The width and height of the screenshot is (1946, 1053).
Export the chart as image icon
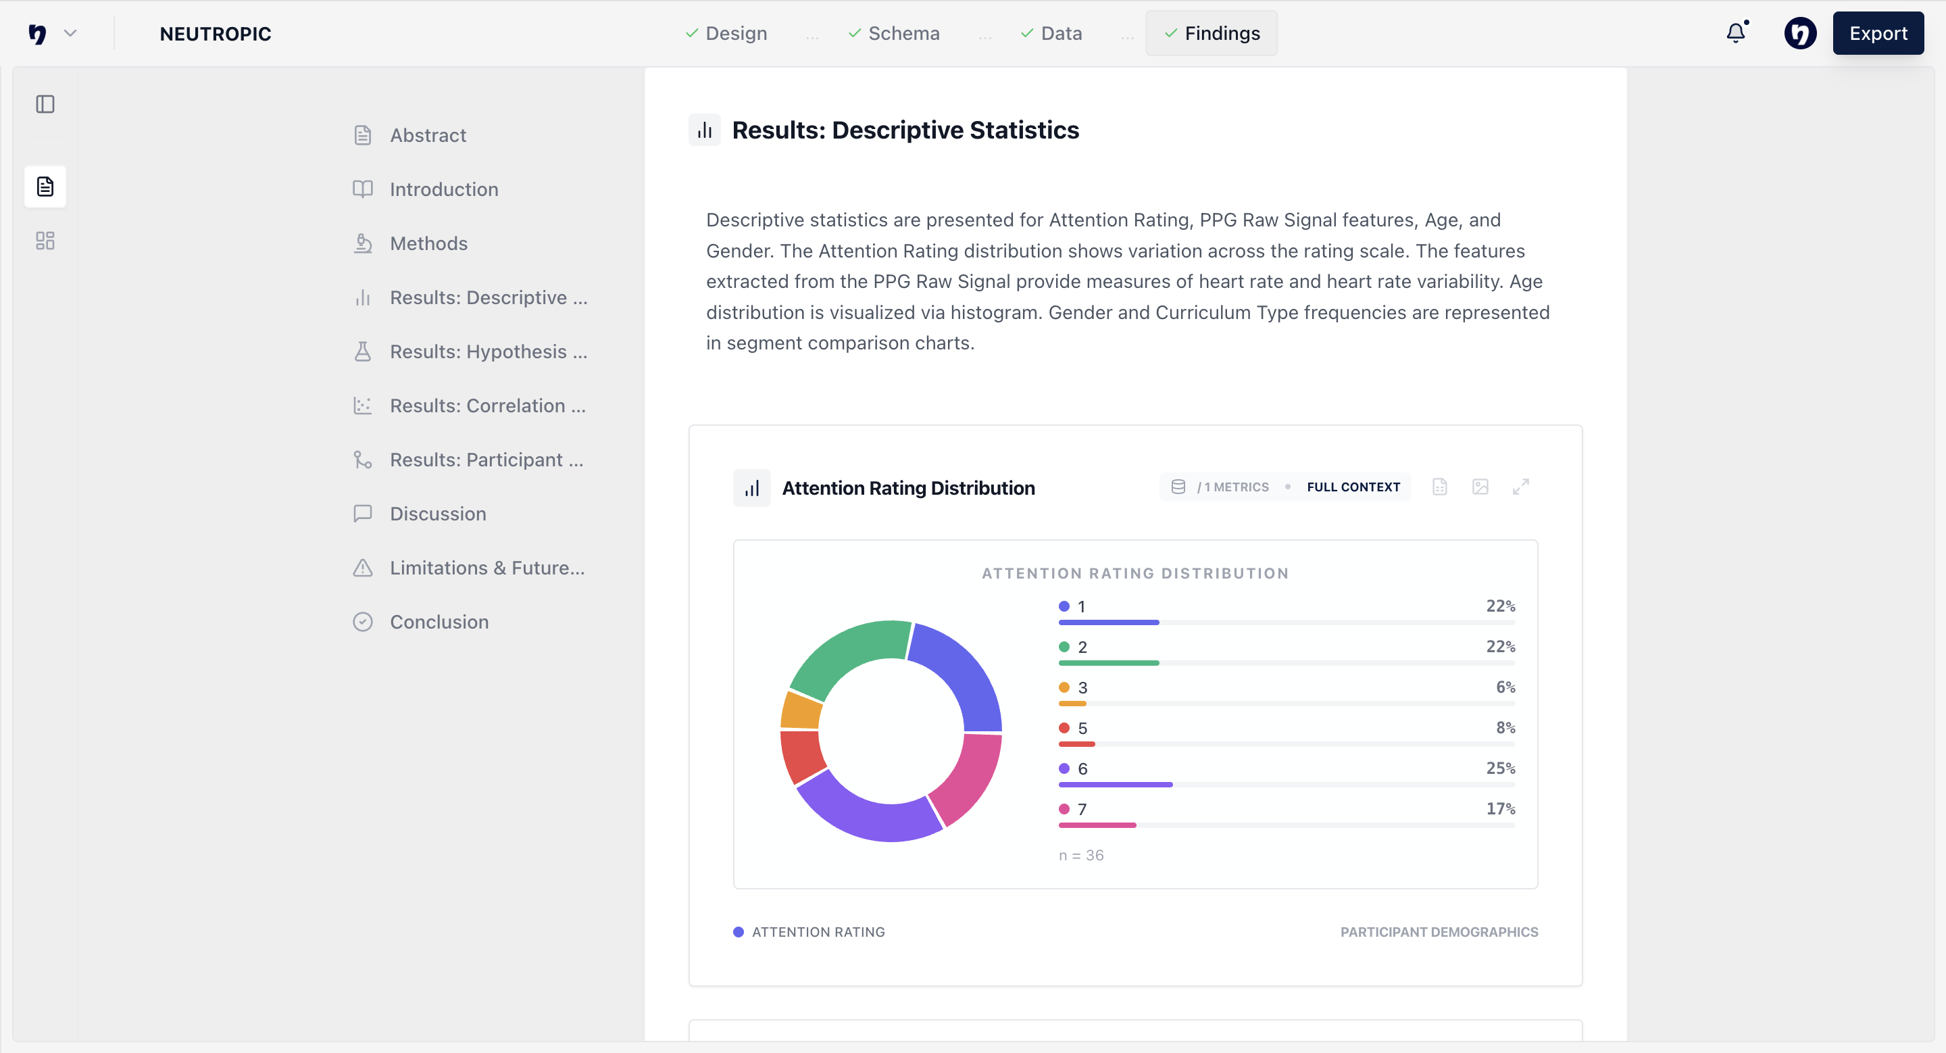click(x=1480, y=487)
